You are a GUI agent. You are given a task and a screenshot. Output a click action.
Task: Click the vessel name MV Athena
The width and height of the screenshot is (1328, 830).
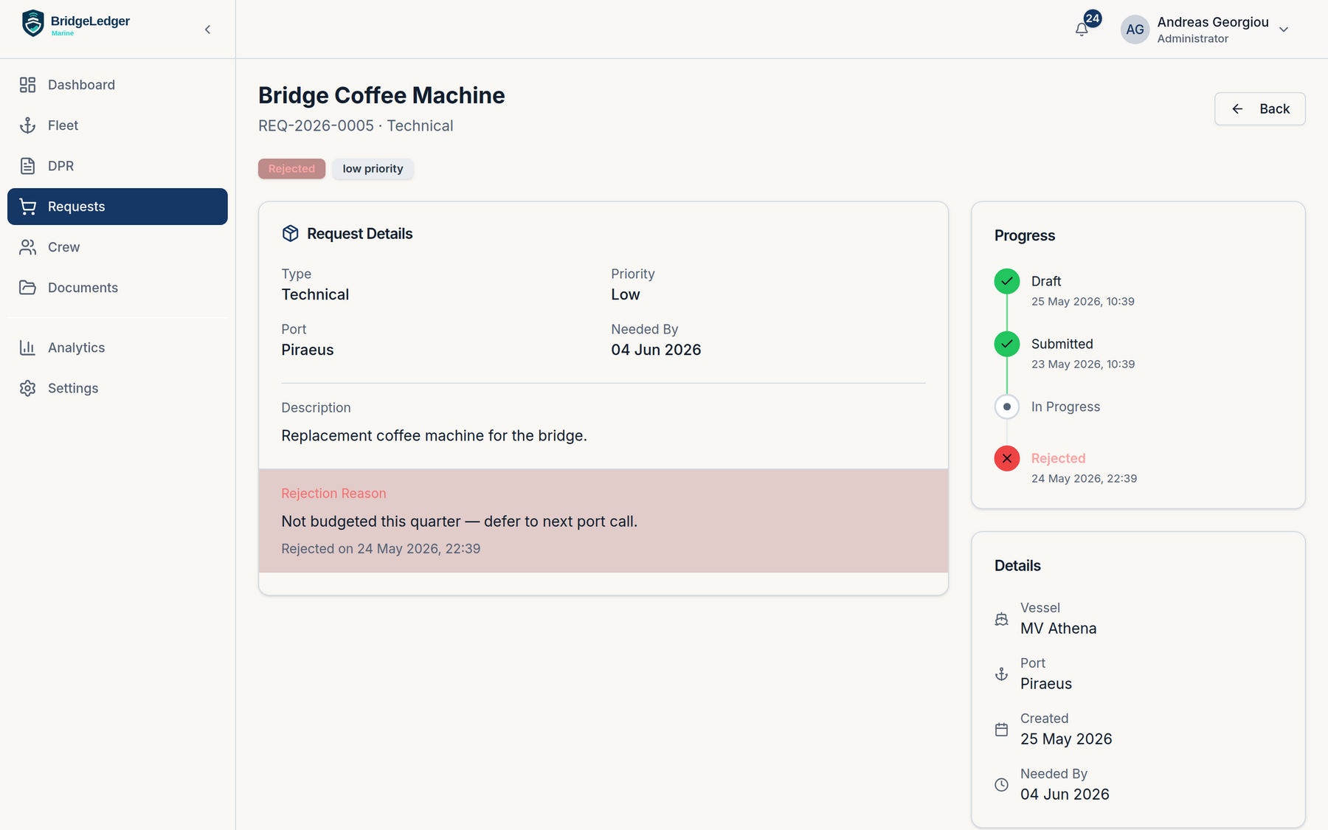pos(1058,629)
